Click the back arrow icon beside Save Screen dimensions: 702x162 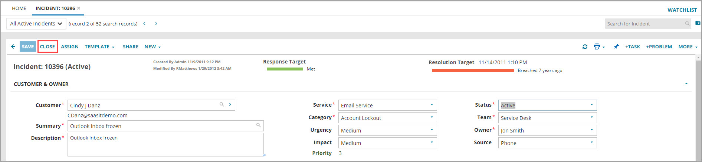pyautogui.click(x=13, y=46)
